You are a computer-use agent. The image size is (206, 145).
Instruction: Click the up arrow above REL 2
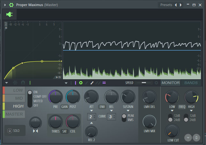(x=92, y=123)
